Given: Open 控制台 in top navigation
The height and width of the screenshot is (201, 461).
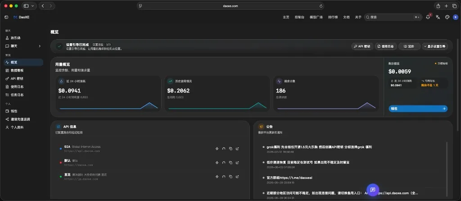Looking at the screenshot, I should coord(299,17).
